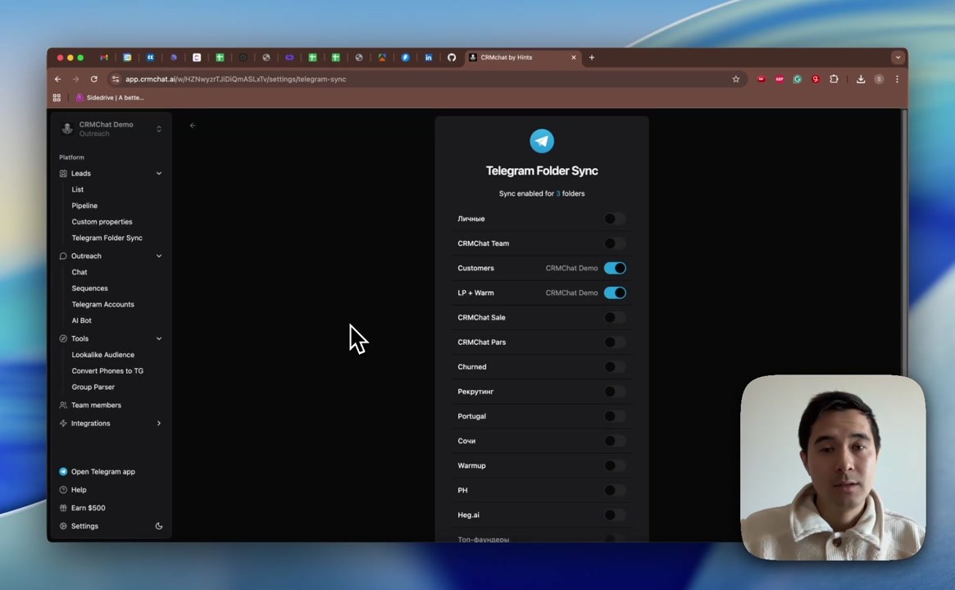This screenshot has height=590, width=955.
Task: Open Chrome three-dot menu
Action: (897, 79)
